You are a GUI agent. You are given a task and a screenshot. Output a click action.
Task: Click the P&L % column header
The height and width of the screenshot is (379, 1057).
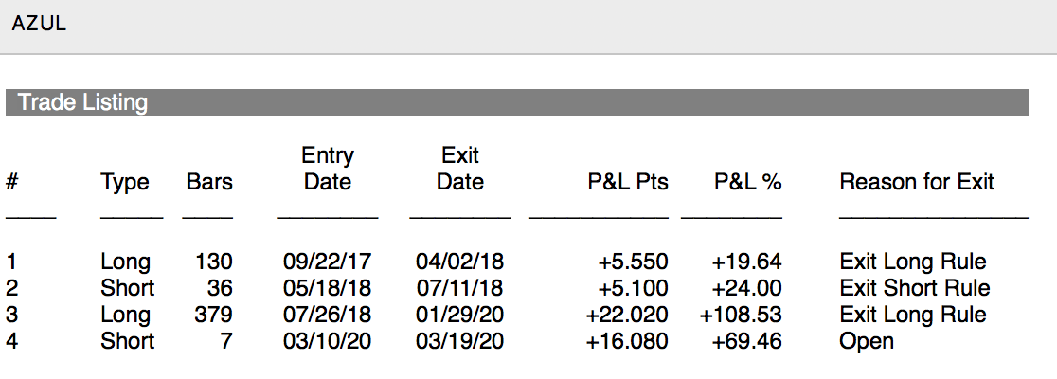747,182
